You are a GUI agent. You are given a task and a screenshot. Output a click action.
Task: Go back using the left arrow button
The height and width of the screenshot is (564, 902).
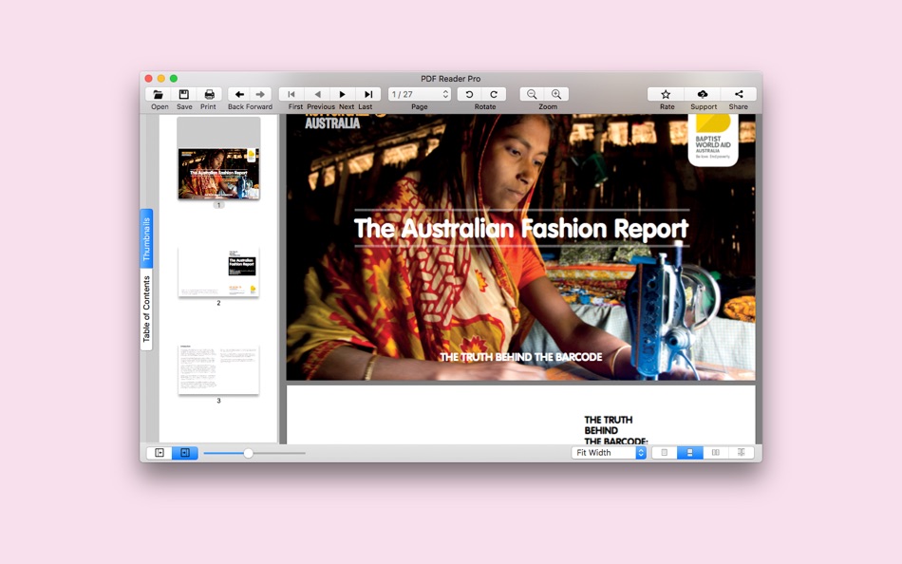(x=239, y=94)
